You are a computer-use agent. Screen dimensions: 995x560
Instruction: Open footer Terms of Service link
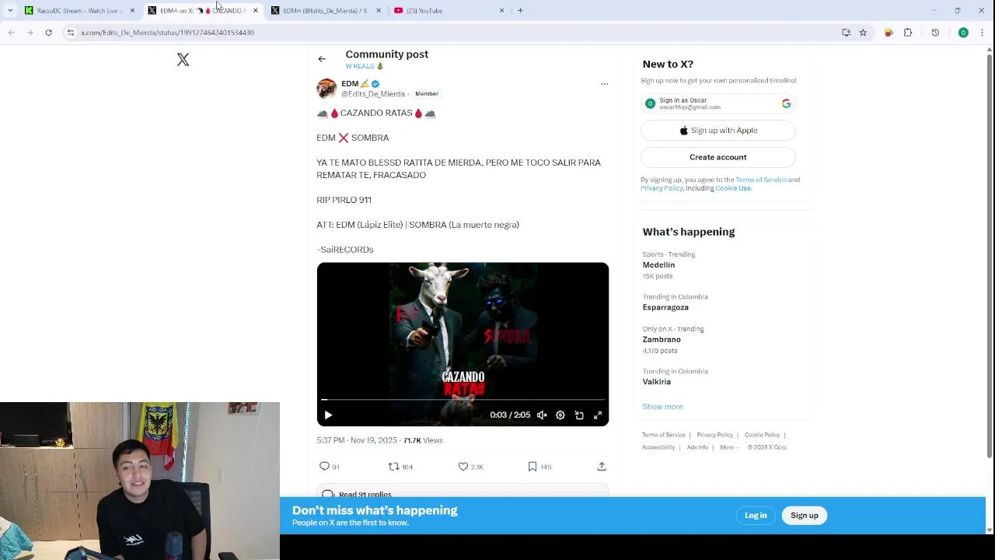coord(663,435)
